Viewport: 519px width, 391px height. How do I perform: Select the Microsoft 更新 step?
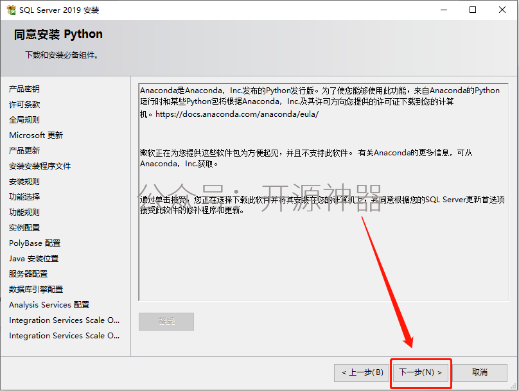pos(36,135)
